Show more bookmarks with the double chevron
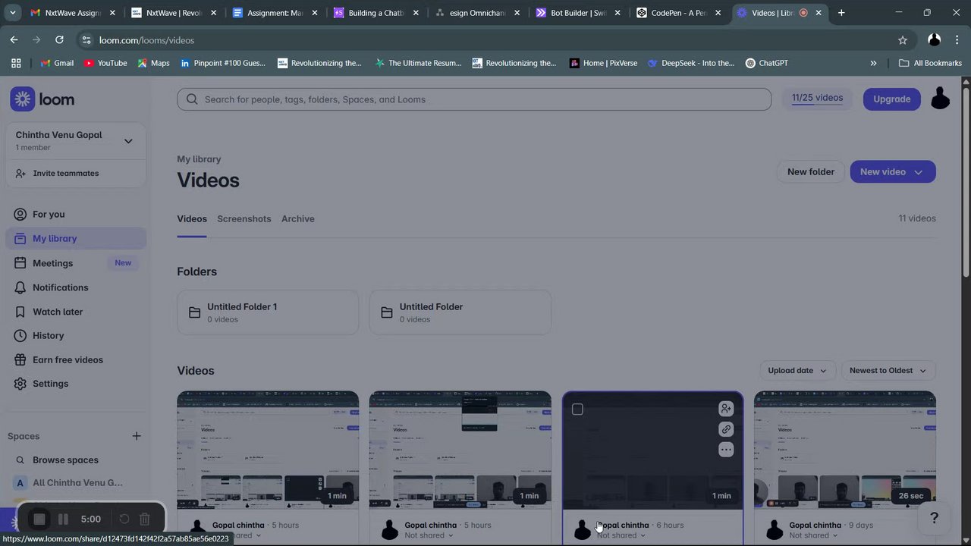The width and height of the screenshot is (971, 546). pyautogui.click(x=873, y=63)
